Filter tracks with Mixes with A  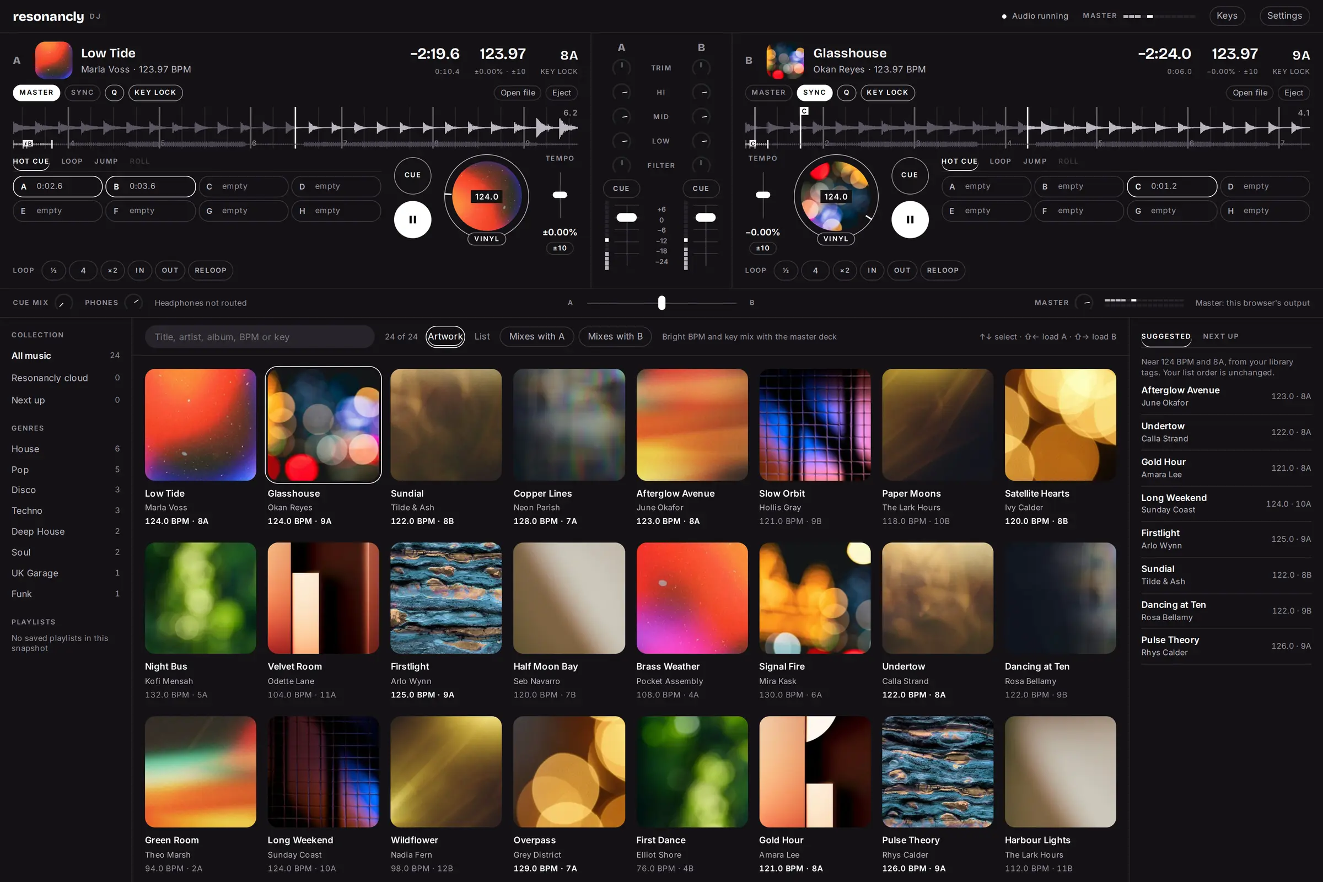click(x=536, y=336)
